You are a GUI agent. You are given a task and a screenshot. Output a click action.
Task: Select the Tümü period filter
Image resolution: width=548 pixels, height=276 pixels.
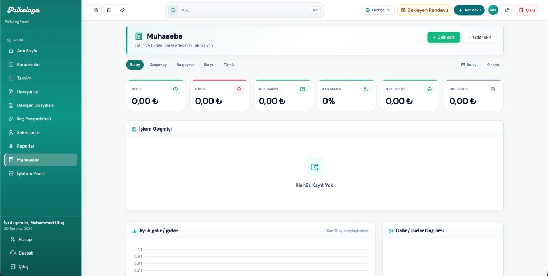[229, 65]
